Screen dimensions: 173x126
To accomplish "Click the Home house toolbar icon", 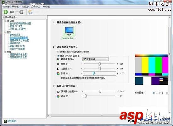I will (x=30, y=12).
